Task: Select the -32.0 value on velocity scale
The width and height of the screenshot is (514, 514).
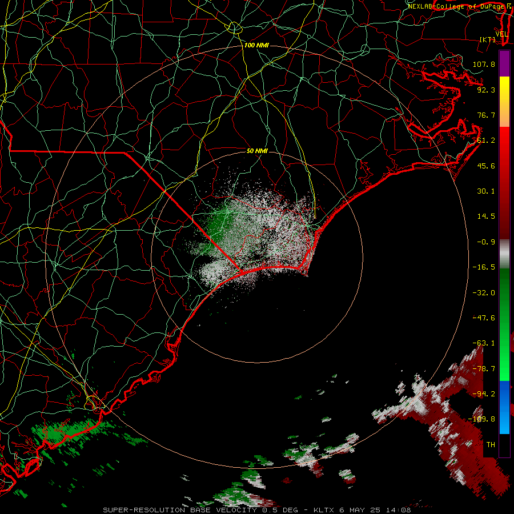Action: click(484, 293)
